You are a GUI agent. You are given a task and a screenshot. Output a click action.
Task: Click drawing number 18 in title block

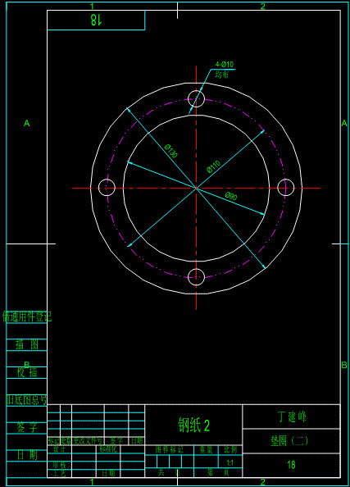(291, 465)
